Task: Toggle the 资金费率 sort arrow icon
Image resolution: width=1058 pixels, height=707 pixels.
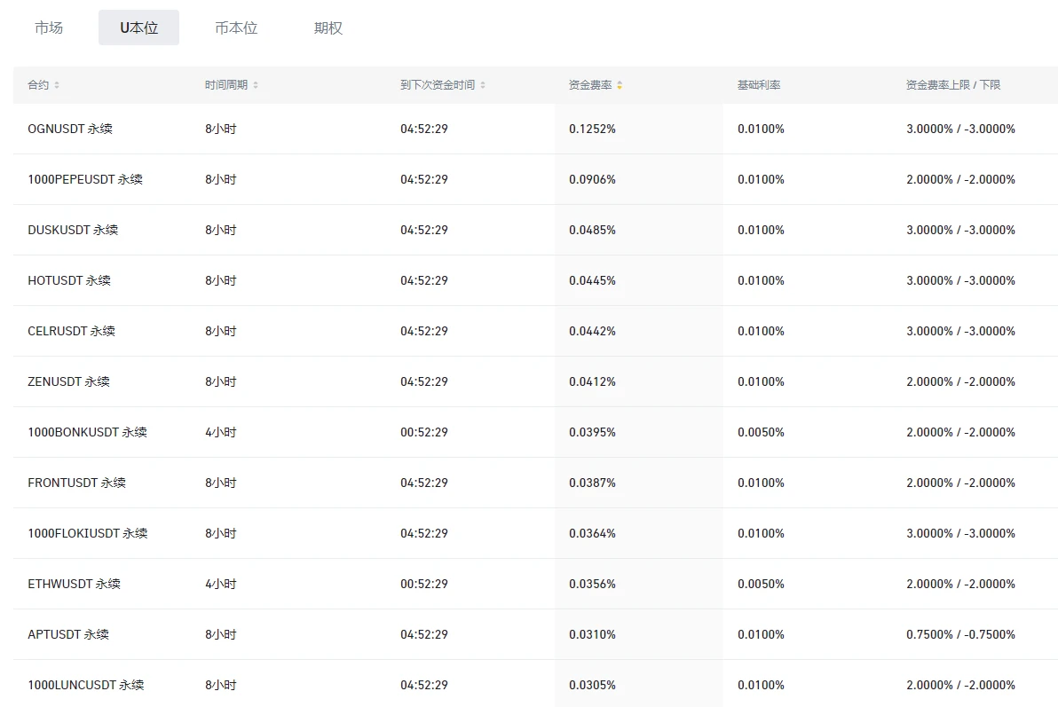Action: click(x=620, y=85)
